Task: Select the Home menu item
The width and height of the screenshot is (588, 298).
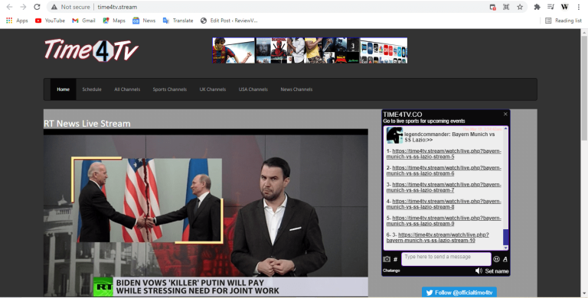Action: tap(63, 89)
